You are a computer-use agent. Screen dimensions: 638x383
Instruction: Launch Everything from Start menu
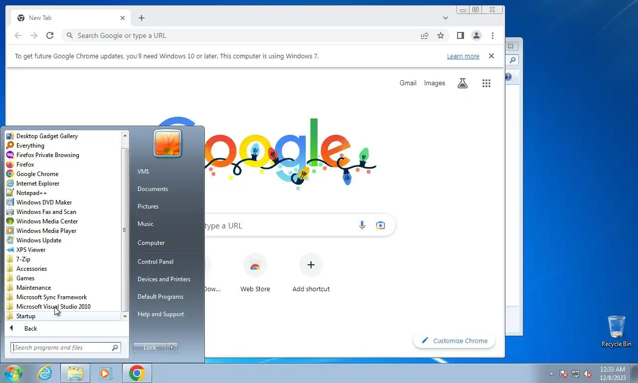(x=63, y=146)
